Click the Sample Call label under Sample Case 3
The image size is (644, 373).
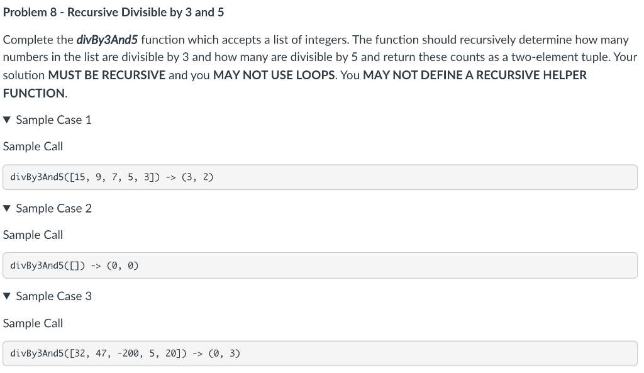point(33,323)
